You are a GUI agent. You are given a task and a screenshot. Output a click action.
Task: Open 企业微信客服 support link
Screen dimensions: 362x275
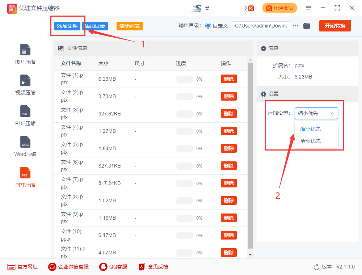point(68,267)
